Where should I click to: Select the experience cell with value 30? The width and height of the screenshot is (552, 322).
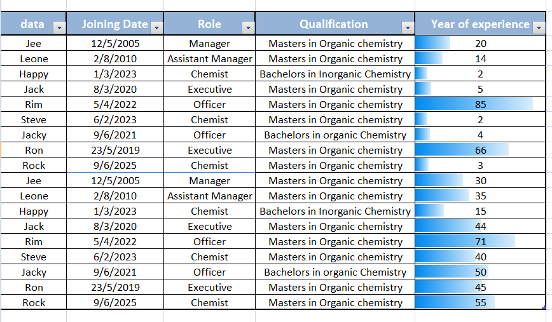click(x=480, y=180)
